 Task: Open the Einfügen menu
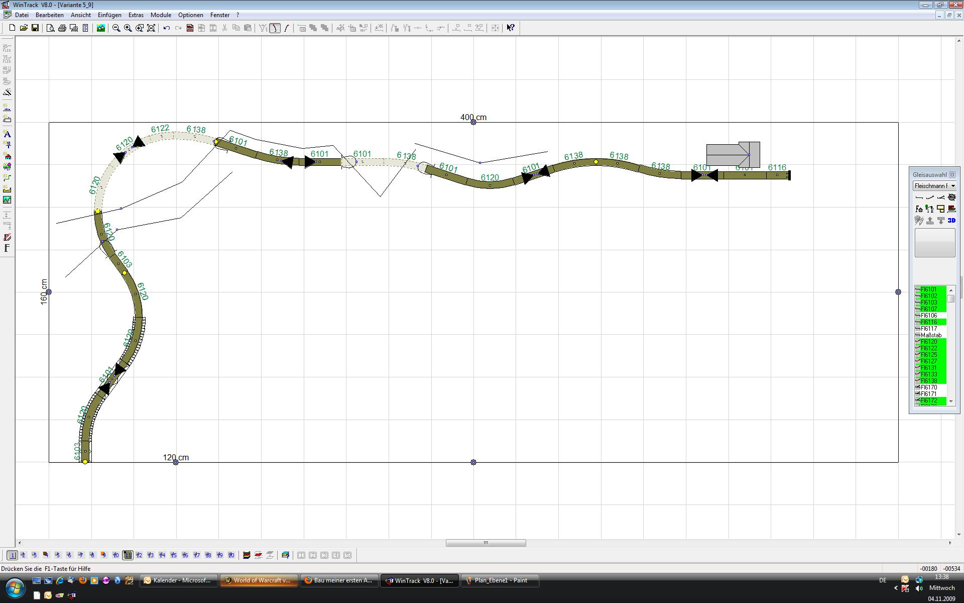[x=109, y=15]
